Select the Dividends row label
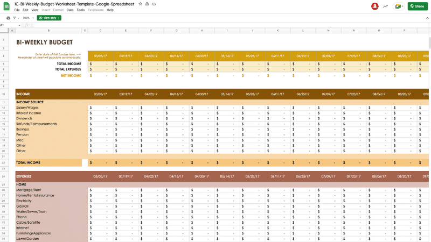This screenshot has height=242, width=431. (x=24, y=118)
